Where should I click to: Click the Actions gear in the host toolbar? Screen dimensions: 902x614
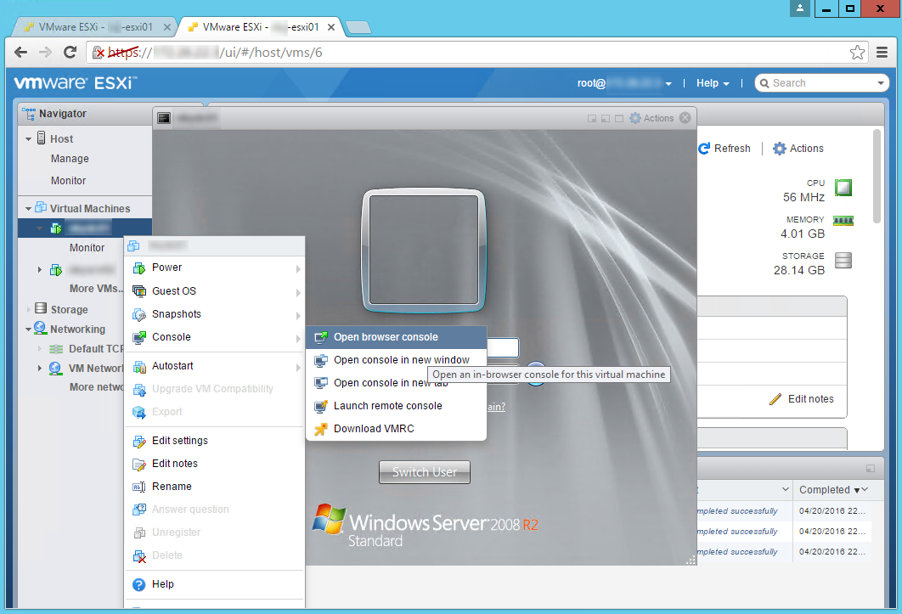779,149
